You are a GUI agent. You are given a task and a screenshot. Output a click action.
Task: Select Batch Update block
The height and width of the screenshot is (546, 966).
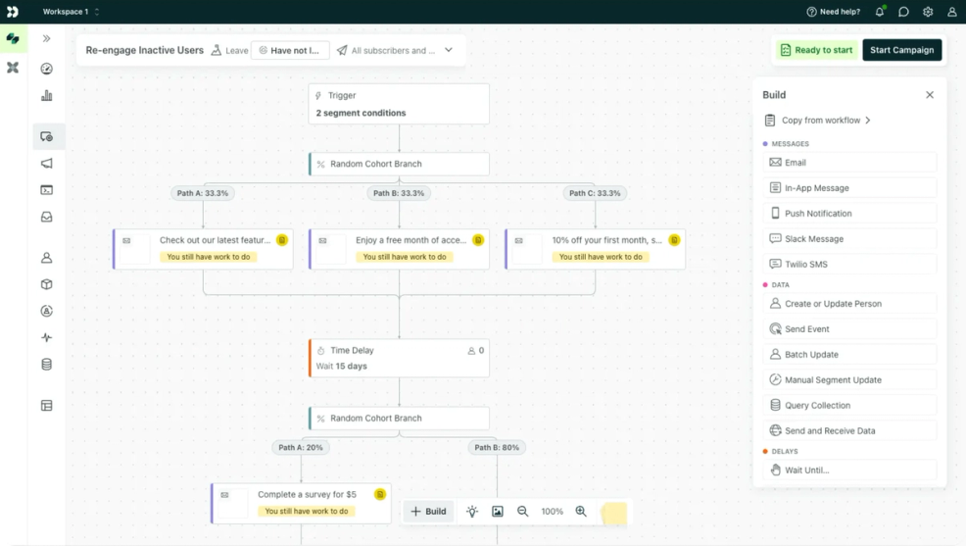click(x=849, y=354)
